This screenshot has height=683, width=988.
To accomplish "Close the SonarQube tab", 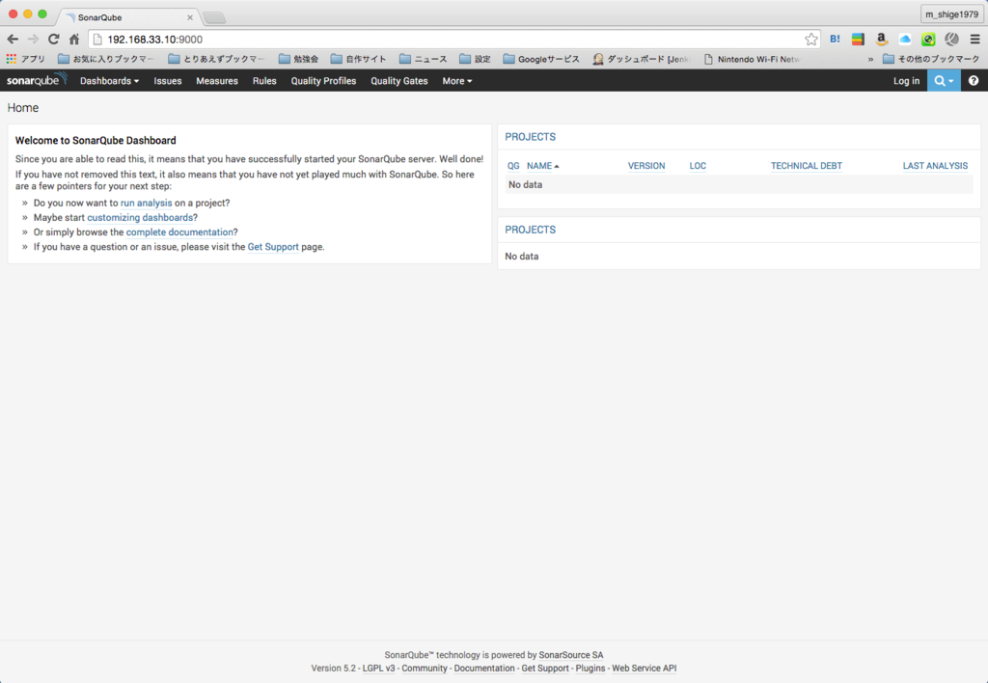I will pos(190,17).
